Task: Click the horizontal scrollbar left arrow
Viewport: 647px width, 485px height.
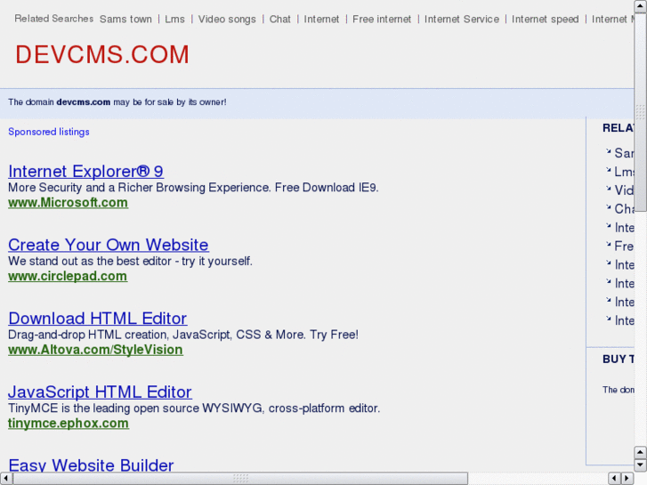Action: 5,479
